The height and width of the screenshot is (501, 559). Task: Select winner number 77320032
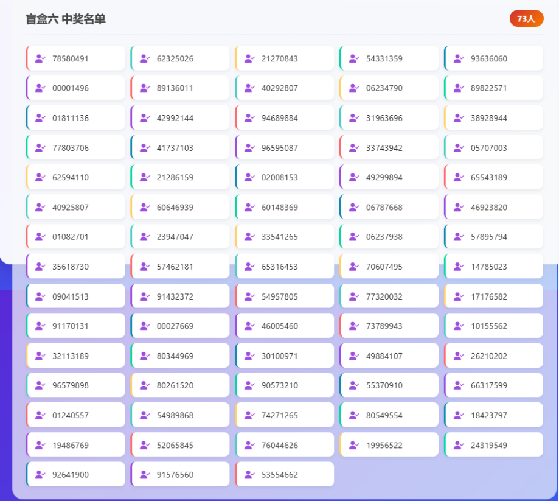click(x=389, y=296)
